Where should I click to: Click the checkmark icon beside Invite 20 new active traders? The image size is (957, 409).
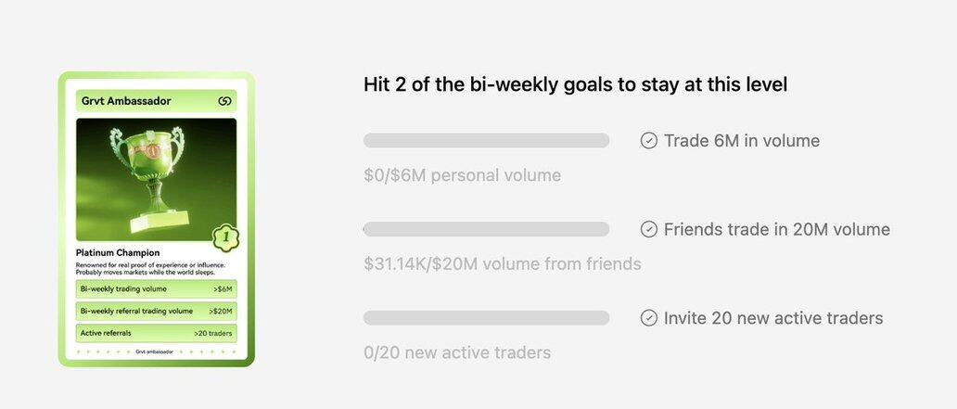point(649,318)
